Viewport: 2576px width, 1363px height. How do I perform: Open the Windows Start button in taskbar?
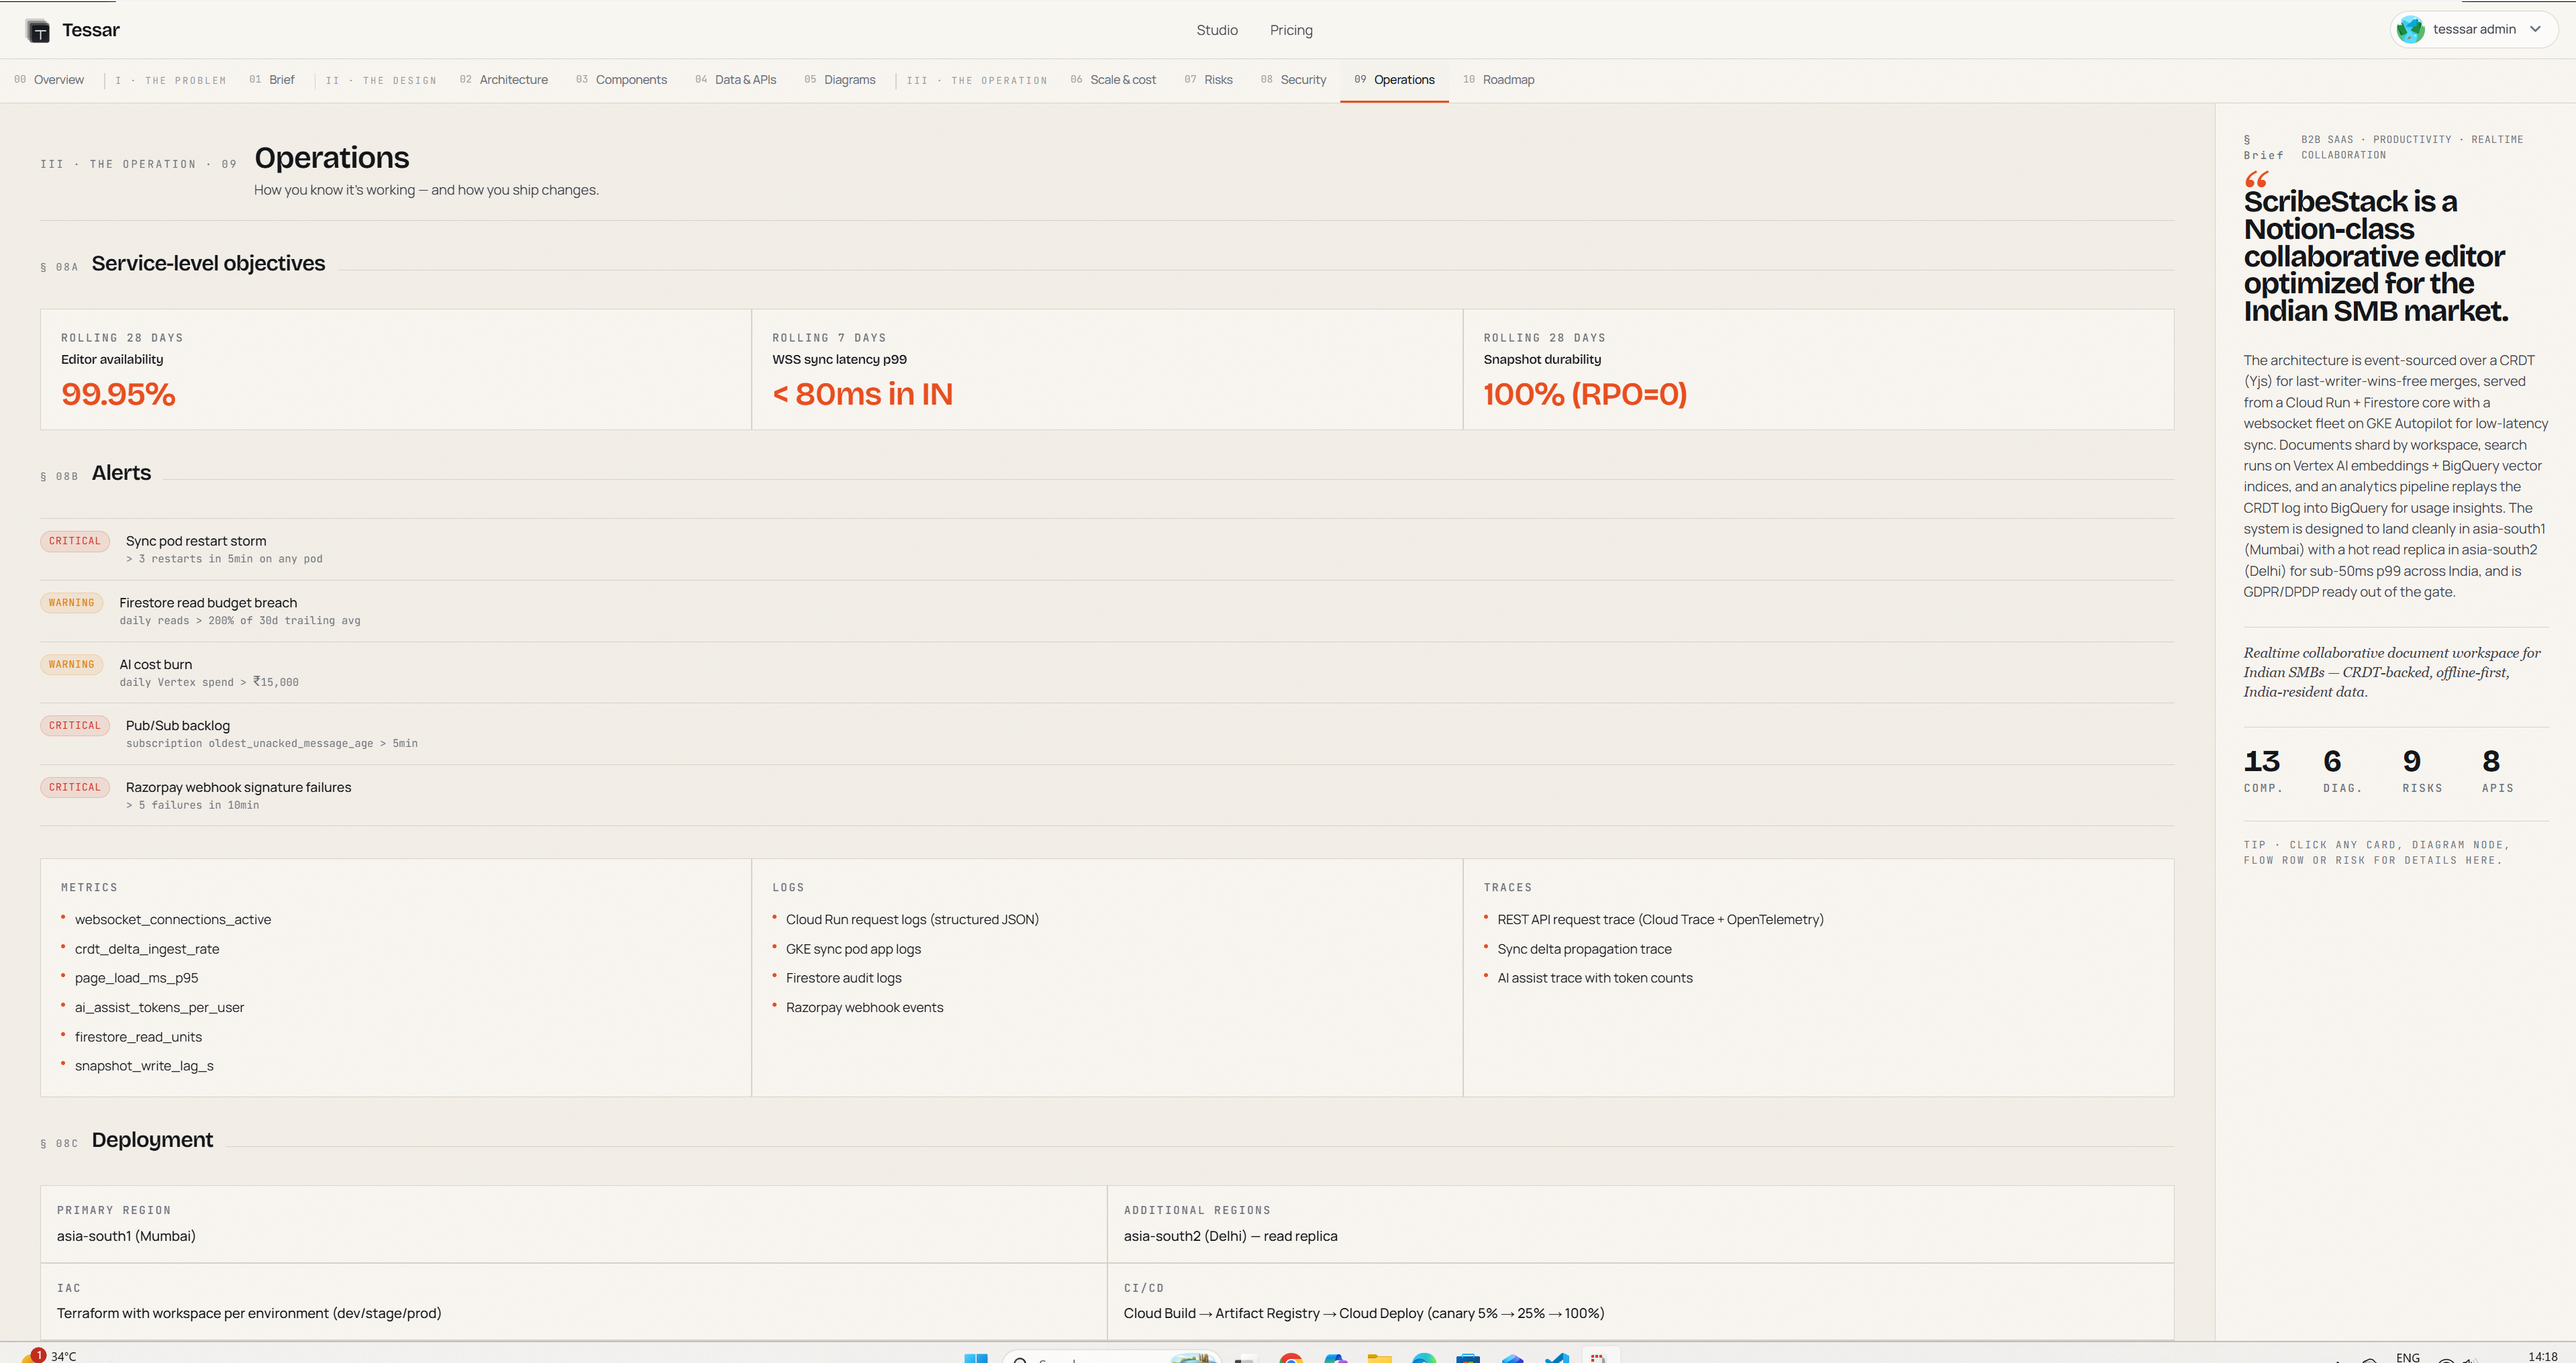click(x=975, y=1357)
